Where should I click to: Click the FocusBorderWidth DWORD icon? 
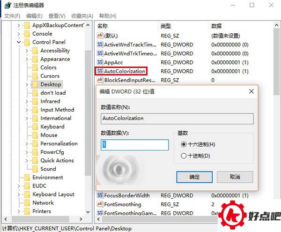(100, 195)
